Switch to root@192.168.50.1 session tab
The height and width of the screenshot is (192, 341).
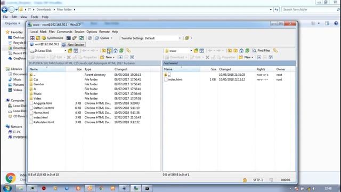click(x=45, y=44)
